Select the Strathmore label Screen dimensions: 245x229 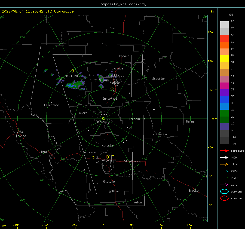click(132, 161)
